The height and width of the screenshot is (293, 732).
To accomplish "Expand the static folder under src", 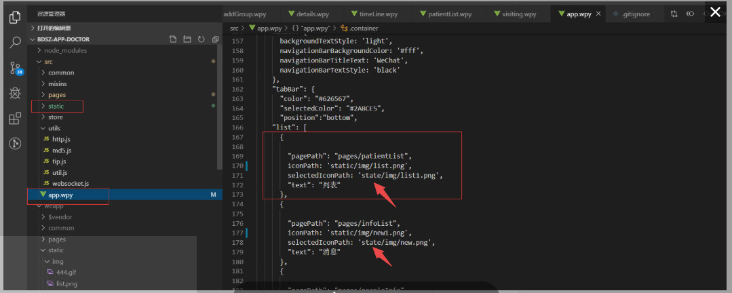I will coord(56,106).
